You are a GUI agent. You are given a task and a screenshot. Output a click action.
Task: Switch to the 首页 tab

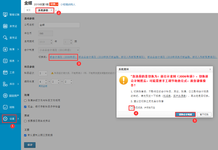[29, 10]
